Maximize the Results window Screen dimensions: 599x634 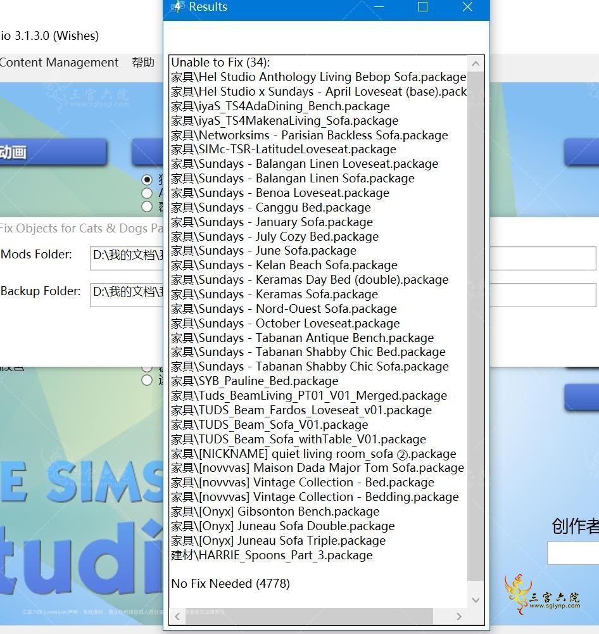pyautogui.click(x=422, y=7)
